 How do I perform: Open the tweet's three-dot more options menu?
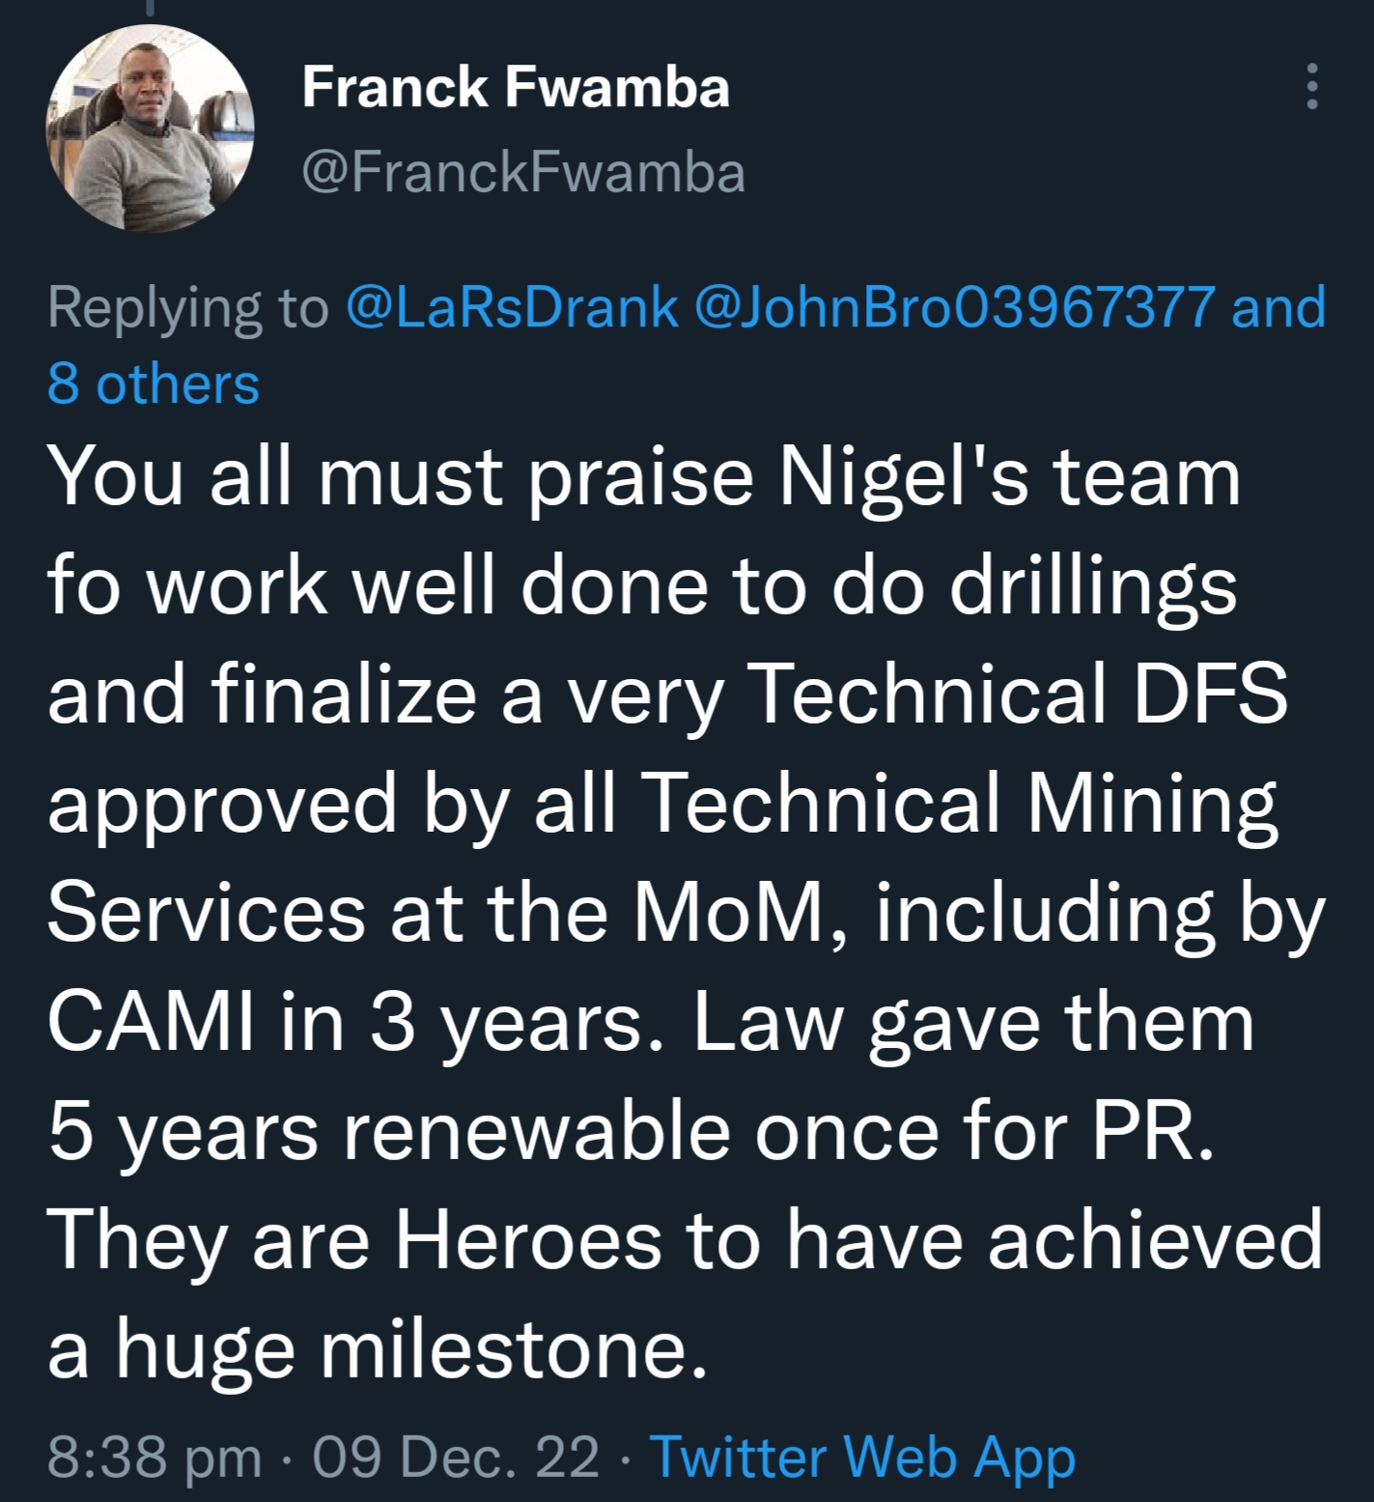1311,87
